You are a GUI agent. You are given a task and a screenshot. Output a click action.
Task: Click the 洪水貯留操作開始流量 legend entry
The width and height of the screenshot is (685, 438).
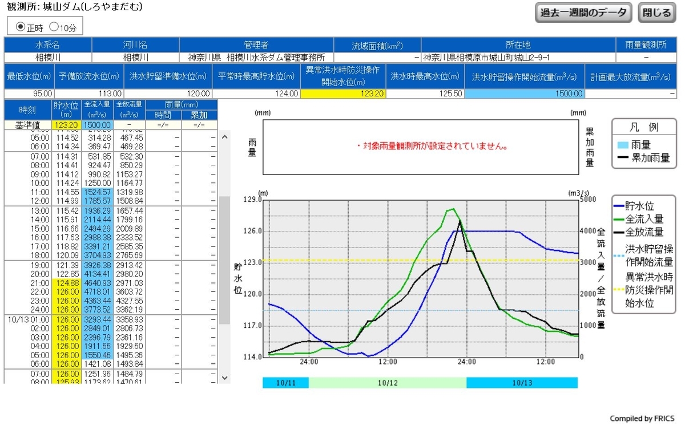click(643, 256)
